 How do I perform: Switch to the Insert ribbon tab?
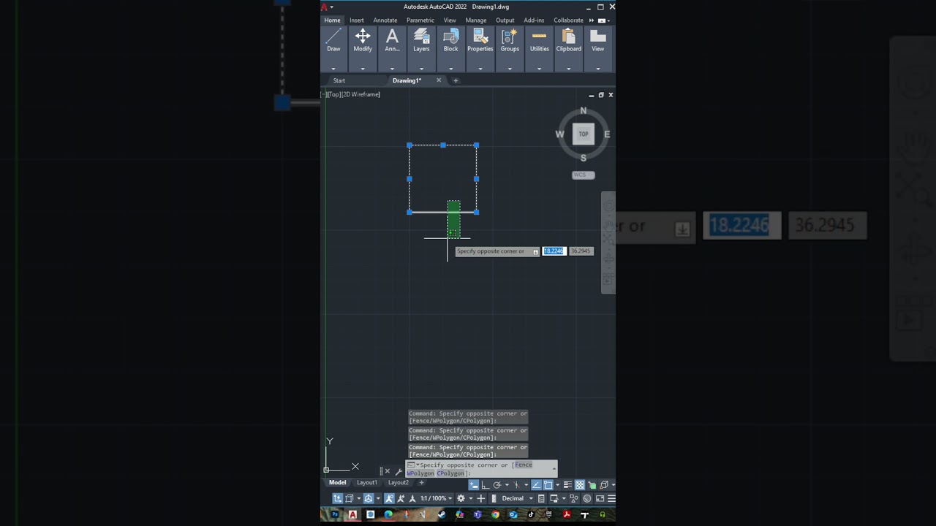[x=357, y=20]
